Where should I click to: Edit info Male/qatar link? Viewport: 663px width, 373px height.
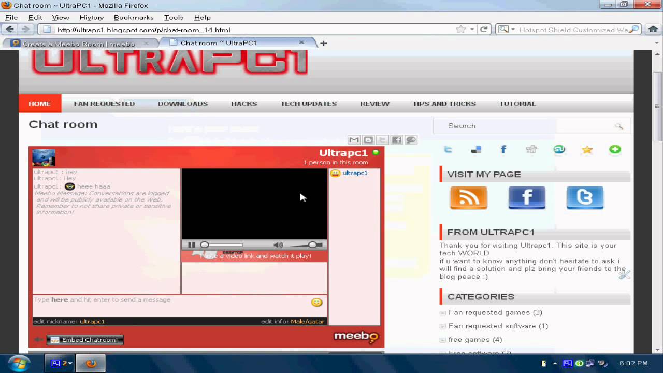308,322
